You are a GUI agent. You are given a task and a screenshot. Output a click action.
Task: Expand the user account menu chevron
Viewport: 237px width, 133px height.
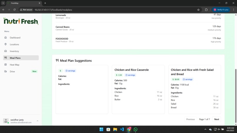click(x=37, y=121)
